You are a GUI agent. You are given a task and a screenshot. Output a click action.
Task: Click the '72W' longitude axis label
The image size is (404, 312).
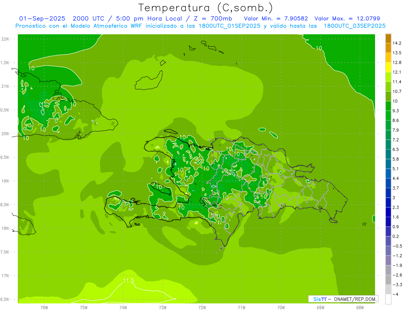(x=202, y=308)
